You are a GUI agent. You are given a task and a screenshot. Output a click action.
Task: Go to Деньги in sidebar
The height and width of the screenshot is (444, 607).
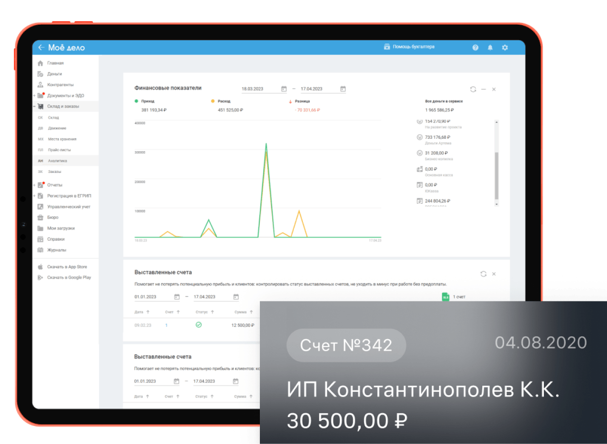coord(55,74)
